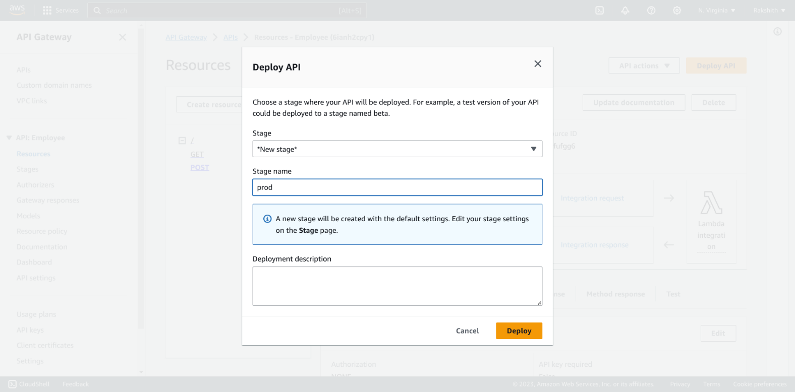Open the Rakshith account menu
Image resolution: width=795 pixels, height=392 pixels.
(x=769, y=10)
